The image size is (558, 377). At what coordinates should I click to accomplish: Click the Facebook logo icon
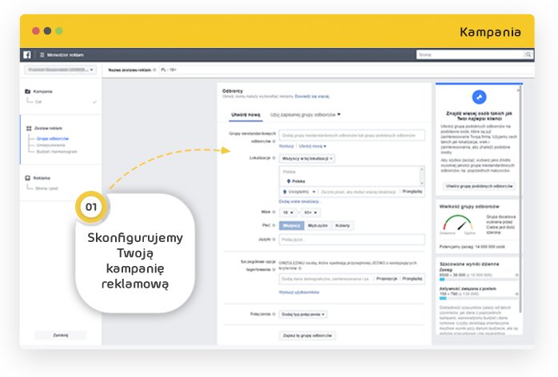(26, 55)
